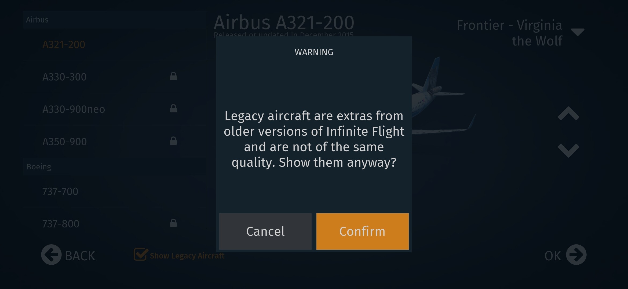Click the lock icon beside A330-300

[x=173, y=76]
